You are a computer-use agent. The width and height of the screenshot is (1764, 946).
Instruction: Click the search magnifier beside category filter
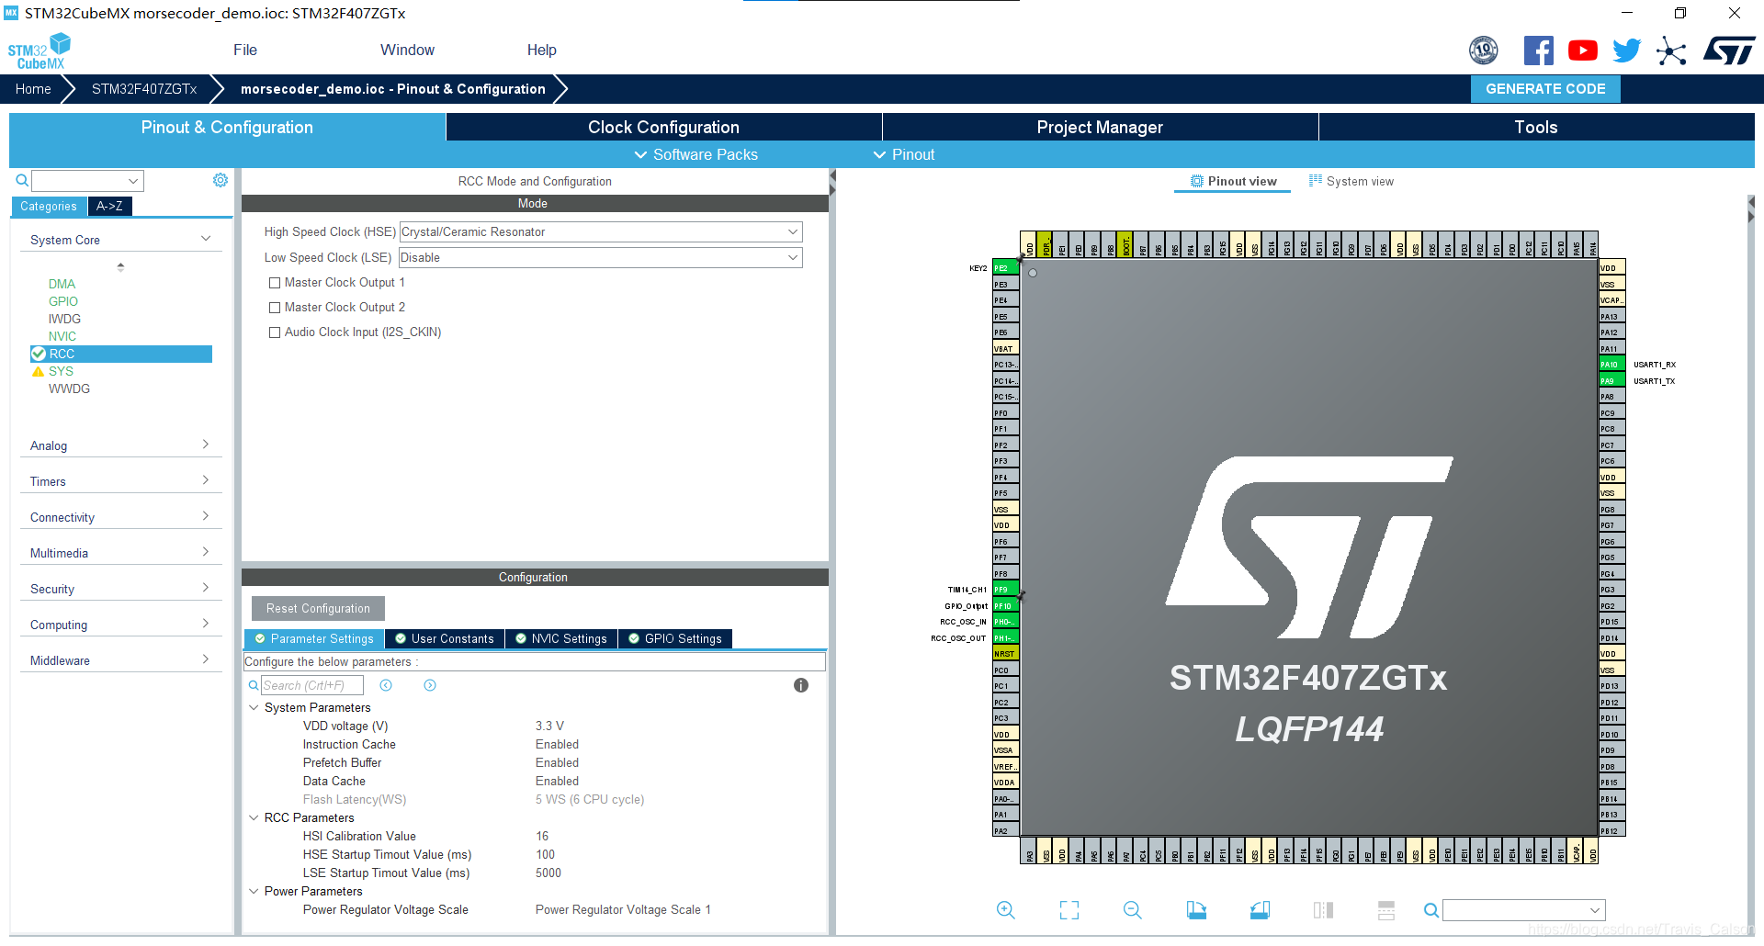(22, 180)
